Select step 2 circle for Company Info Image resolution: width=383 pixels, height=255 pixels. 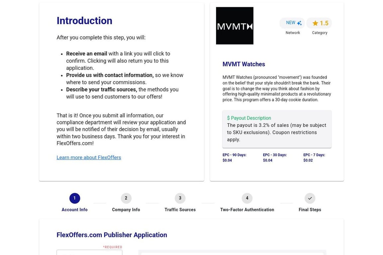click(x=126, y=198)
